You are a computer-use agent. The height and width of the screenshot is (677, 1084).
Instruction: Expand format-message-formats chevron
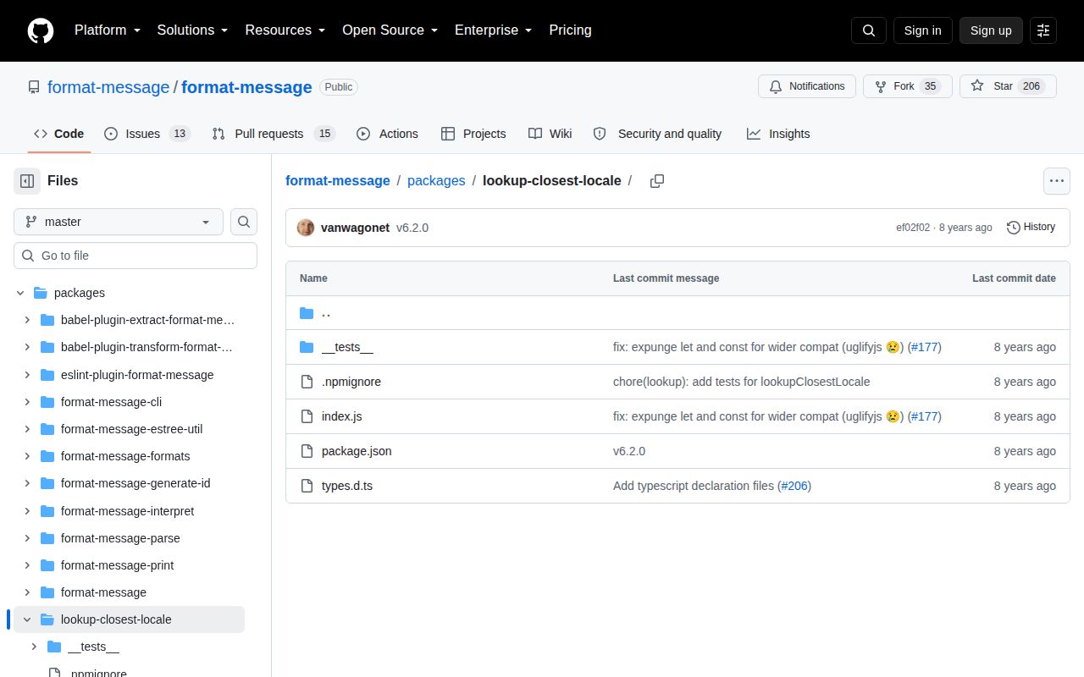27,456
